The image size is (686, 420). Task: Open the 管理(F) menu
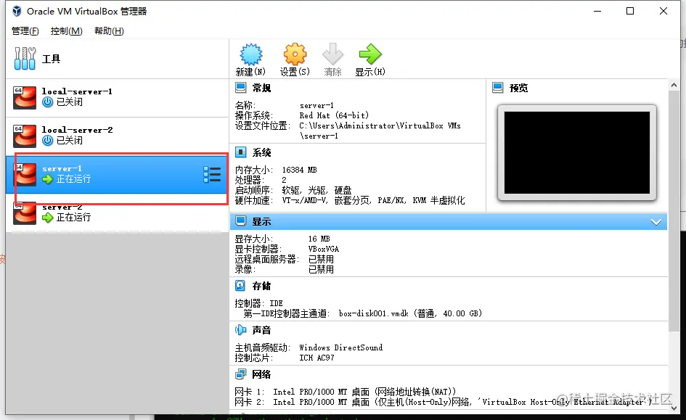tap(25, 31)
